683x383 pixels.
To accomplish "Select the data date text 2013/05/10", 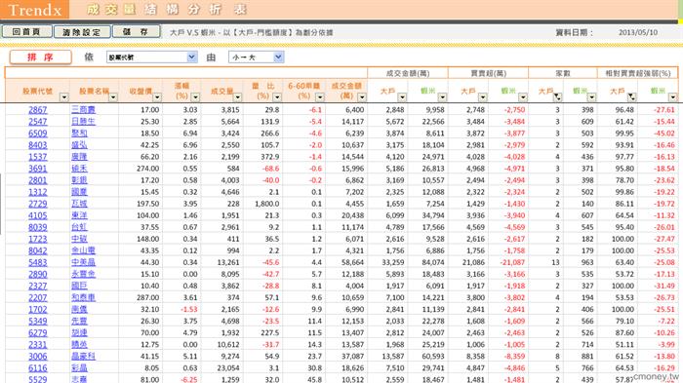I will tap(638, 32).
